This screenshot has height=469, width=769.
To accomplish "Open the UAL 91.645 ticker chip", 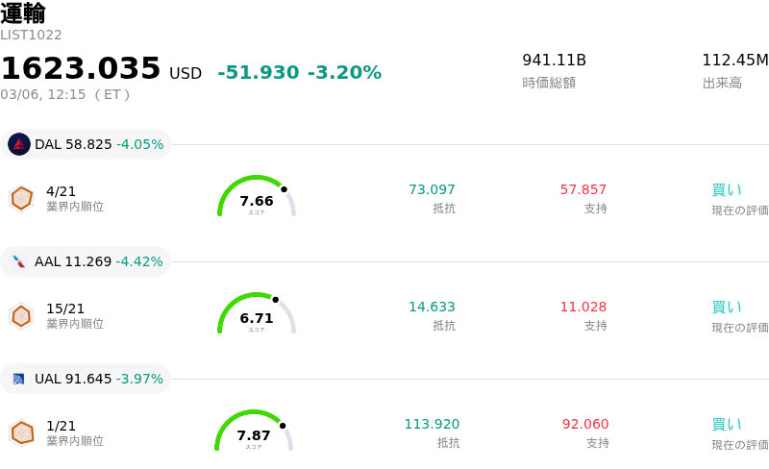I will pos(87,379).
